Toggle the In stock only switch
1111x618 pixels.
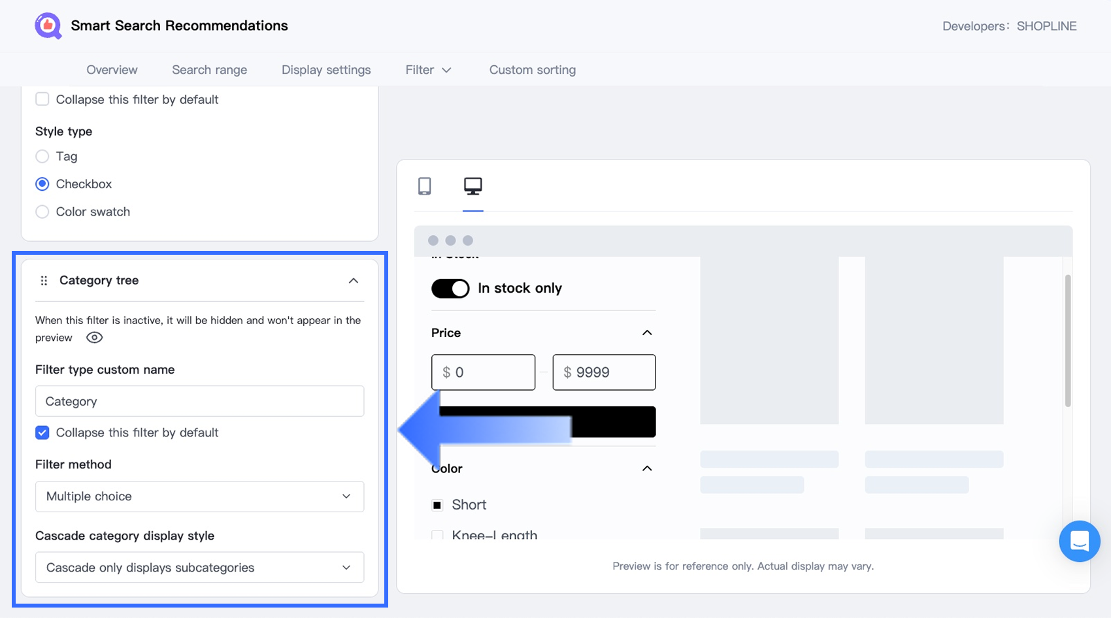coord(450,289)
